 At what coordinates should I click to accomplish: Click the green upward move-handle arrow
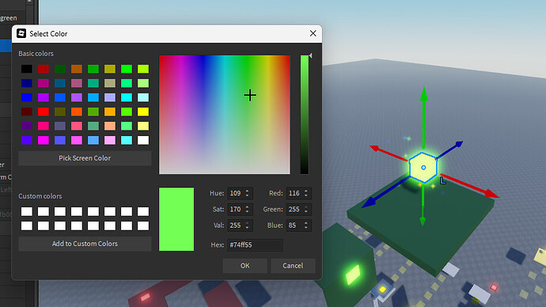(424, 94)
